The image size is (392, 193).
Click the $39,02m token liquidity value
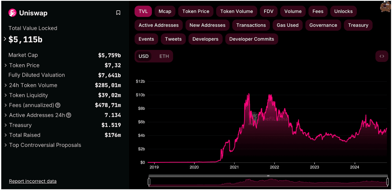(109, 95)
